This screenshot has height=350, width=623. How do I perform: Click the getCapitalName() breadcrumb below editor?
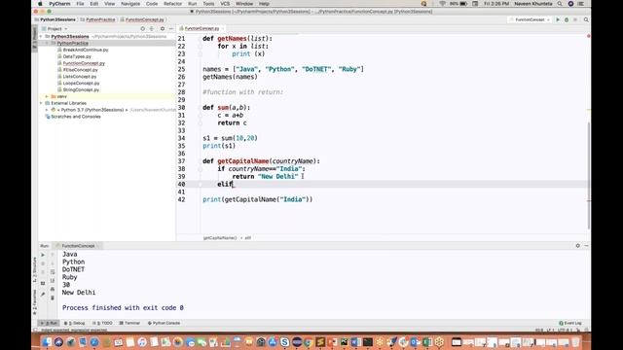coord(220,237)
